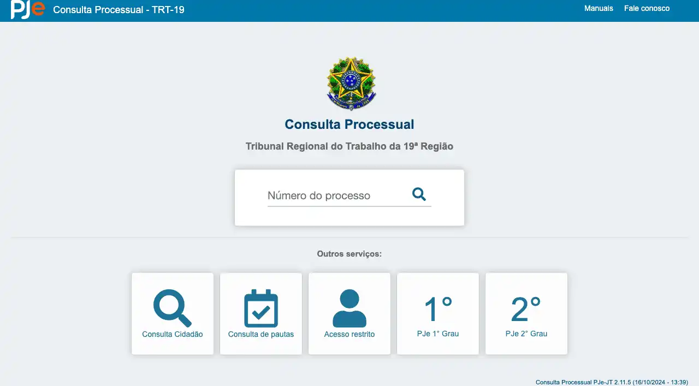Open Fale conosco in the top bar
Screen dimensions: 699x386
647,8
